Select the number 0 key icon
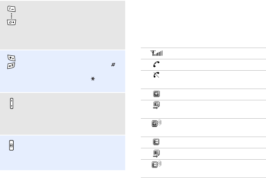 (x=12, y=23)
